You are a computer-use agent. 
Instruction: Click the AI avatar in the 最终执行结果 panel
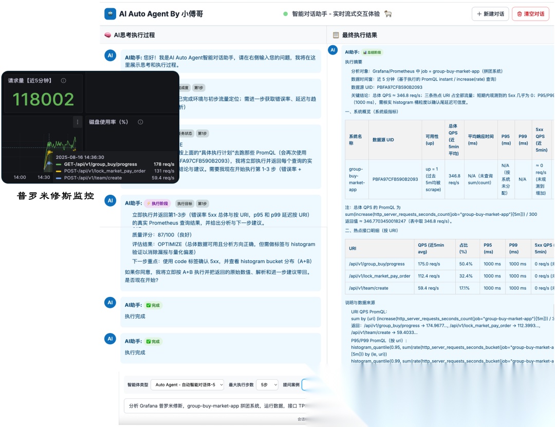tap(332, 50)
